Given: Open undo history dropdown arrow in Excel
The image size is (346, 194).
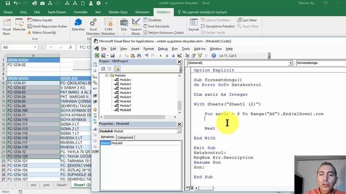Looking at the screenshot, I should click(20, 3).
